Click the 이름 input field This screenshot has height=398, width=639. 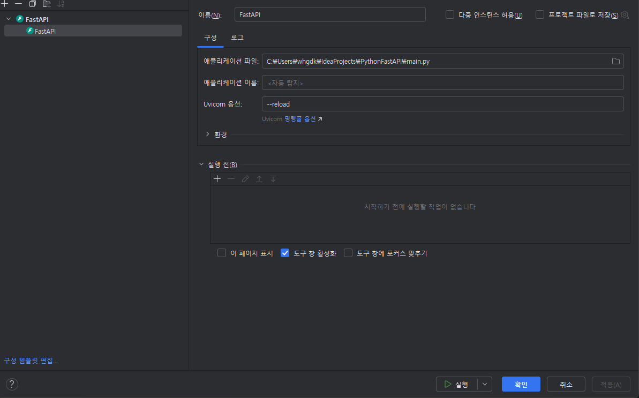(x=330, y=14)
